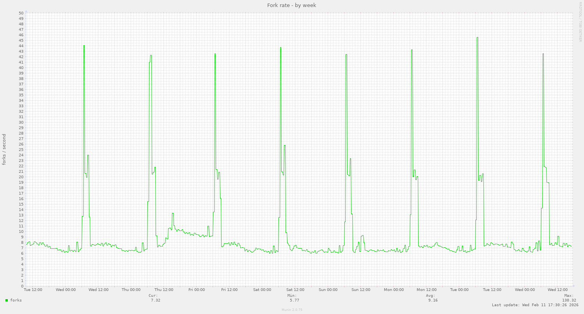584x314 pixels.
Task: Click the Min value 5.77
Action: 294,300
